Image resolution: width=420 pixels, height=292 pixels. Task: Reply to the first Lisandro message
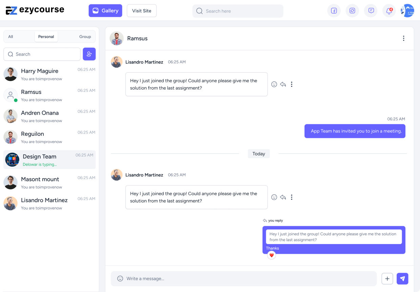[x=283, y=84]
